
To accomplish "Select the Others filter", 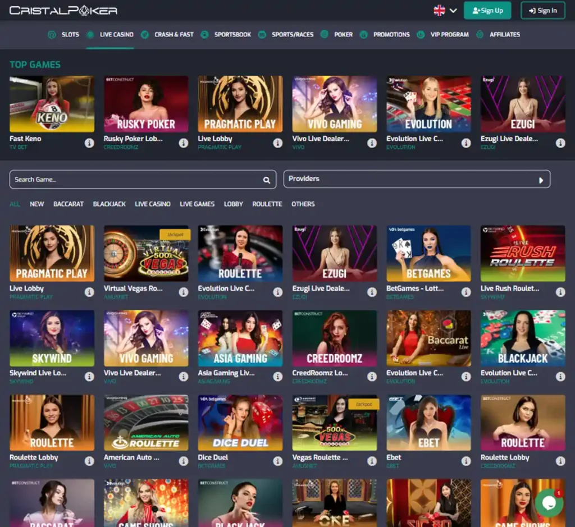I will point(303,204).
